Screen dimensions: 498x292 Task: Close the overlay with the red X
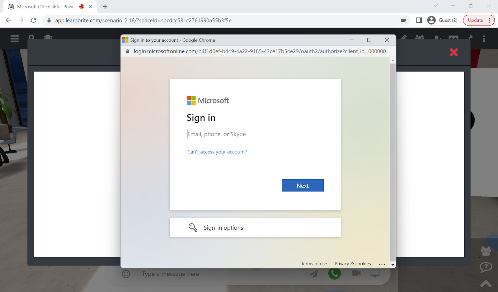(454, 52)
